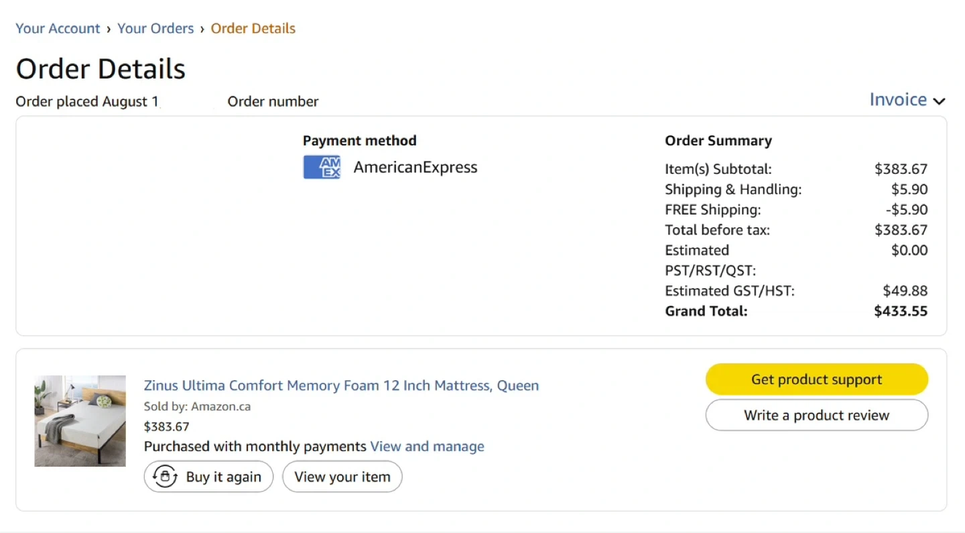The width and height of the screenshot is (965, 533).
Task: Go to Your Account breadcrumb
Action: click(x=58, y=28)
